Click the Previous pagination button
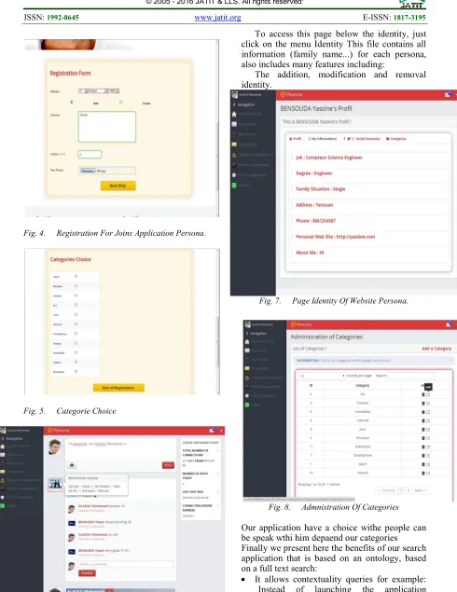The width and height of the screenshot is (457, 592). pos(386,490)
